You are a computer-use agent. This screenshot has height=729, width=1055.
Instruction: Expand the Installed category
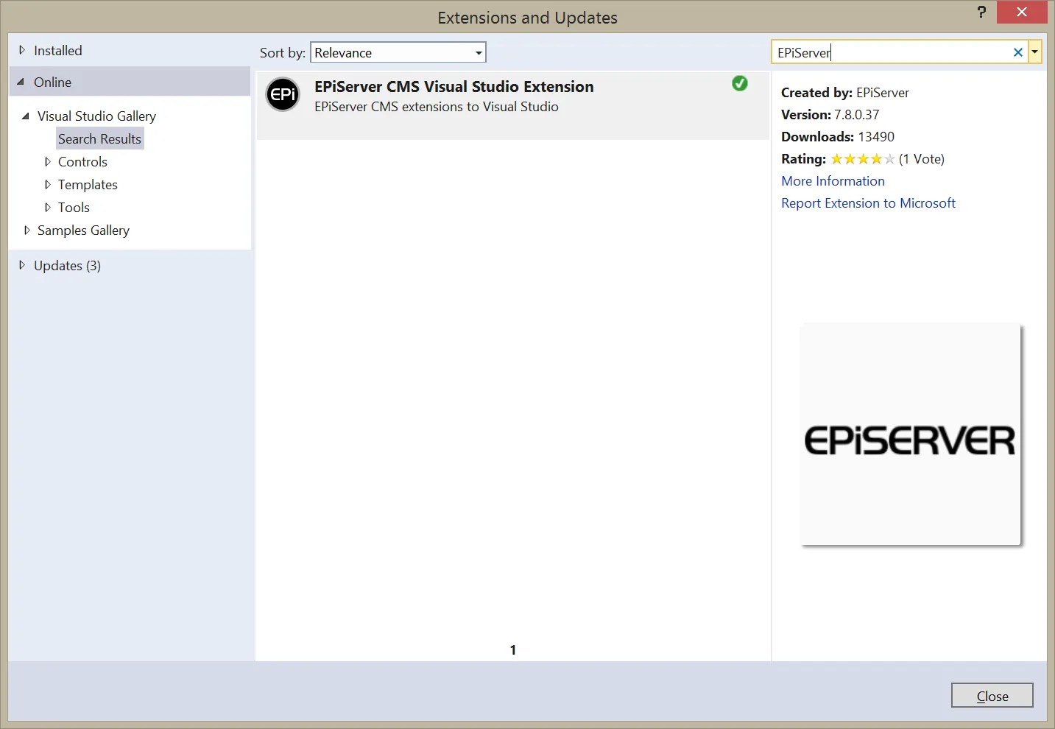(x=22, y=50)
